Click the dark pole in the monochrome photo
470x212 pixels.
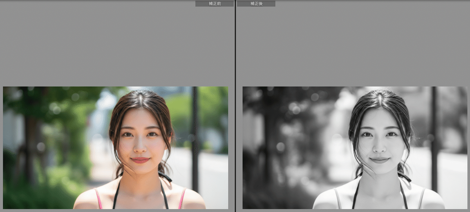tap(434, 133)
